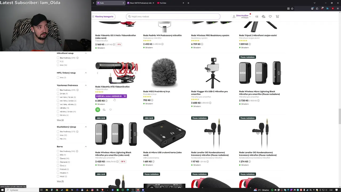Show more colors via Více (5) link

[60, 181]
